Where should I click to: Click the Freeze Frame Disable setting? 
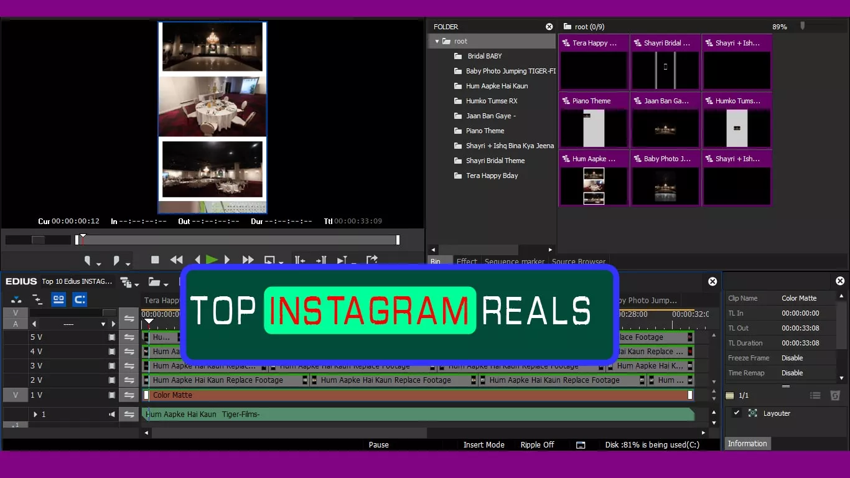(791, 358)
